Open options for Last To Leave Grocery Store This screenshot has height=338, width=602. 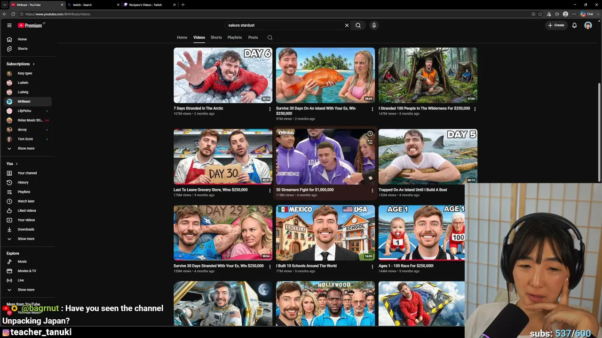(x=269, y=191)
